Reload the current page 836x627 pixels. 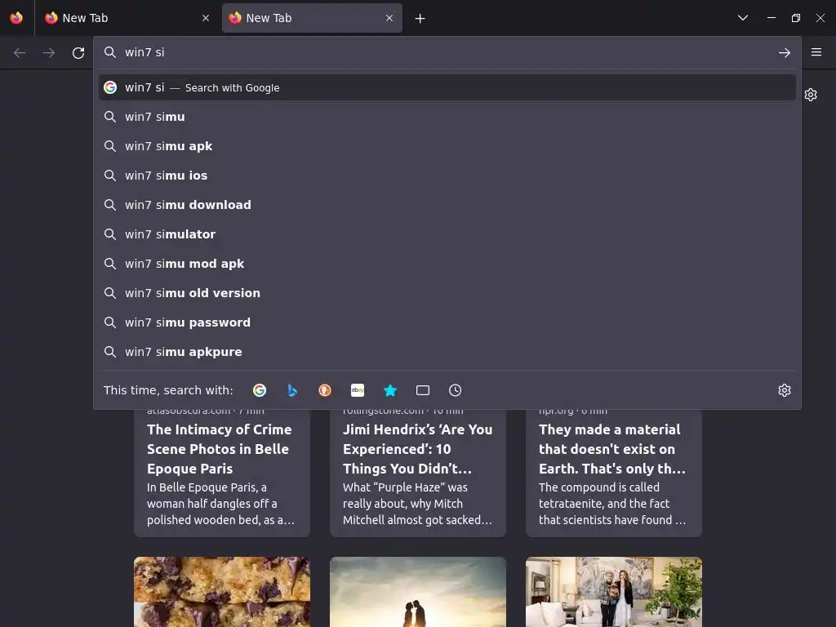(78, 53)
